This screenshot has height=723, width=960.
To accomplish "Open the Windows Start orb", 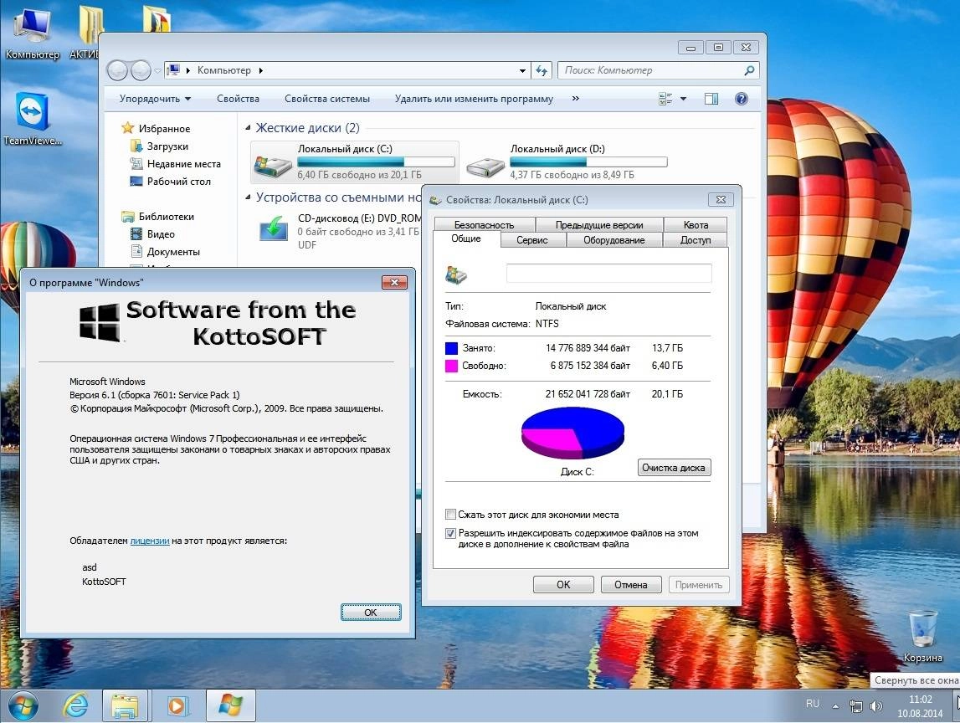I will [x=23, y=706].
